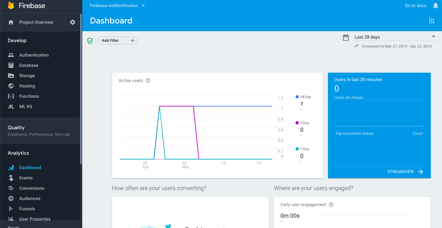Viewport: 442px width, 228px height.
Task: Click the Audiences globe icon
Action: tap(11, 198)
